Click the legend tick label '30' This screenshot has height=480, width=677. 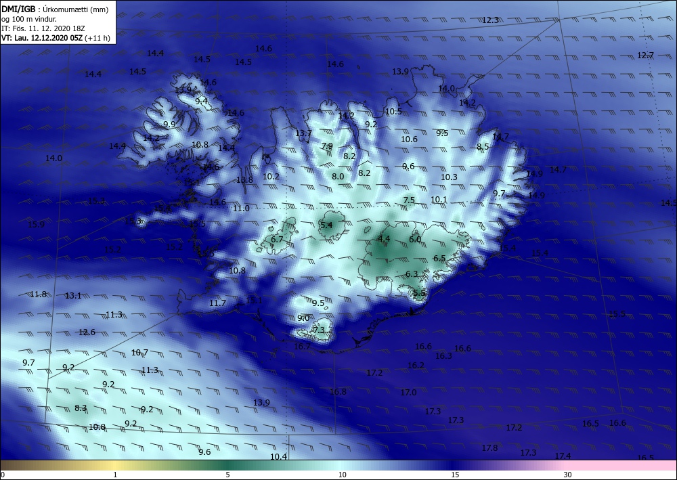click(x=567, y=475)
